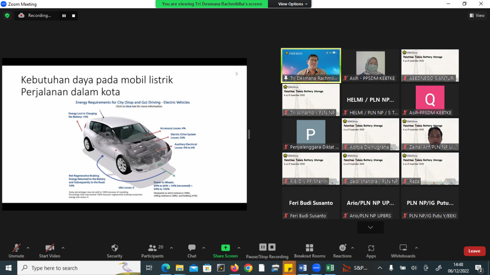Expand audio options arrow beside Unmute
The height and width of the screenshot is (275, 490).
(x=28, y=248)
